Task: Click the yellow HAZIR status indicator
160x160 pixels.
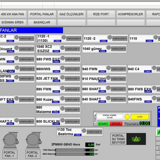Action: click(140, 117)
